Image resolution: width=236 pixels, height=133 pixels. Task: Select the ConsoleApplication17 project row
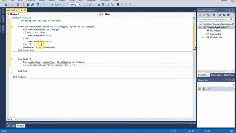(x=216, y=27)
